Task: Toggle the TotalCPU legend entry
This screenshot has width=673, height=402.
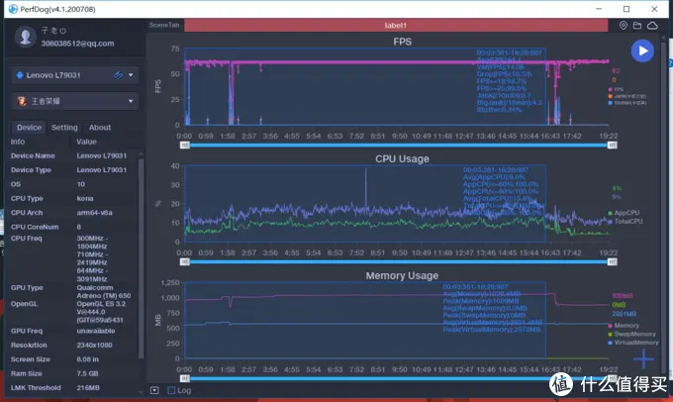Action: pos(625,221)
